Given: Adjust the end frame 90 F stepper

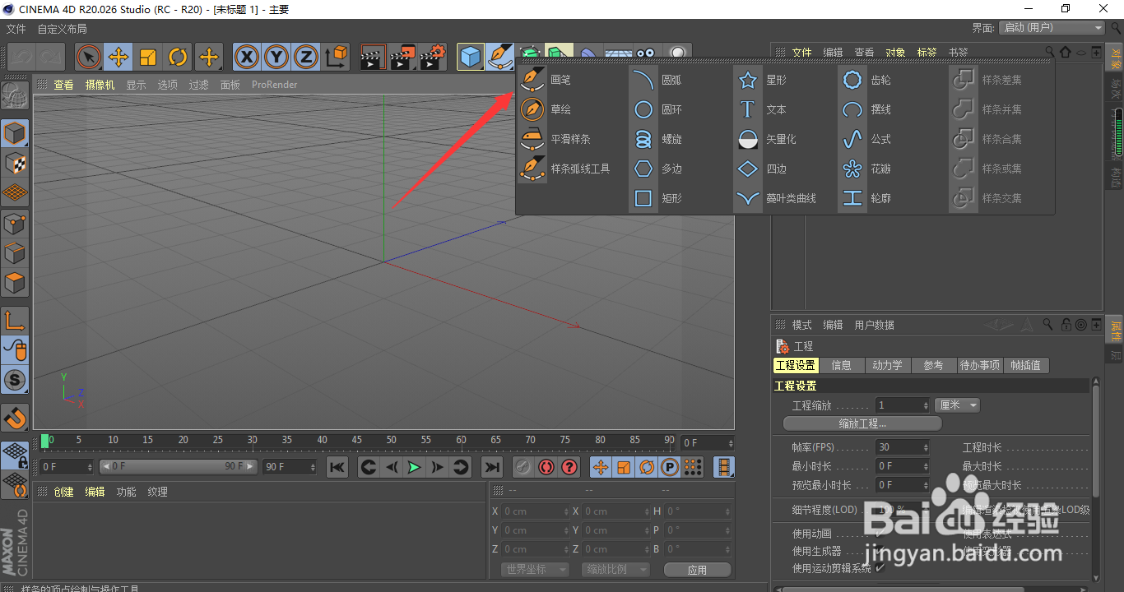Looking at the screenshot, I should [x=313, y=467].
